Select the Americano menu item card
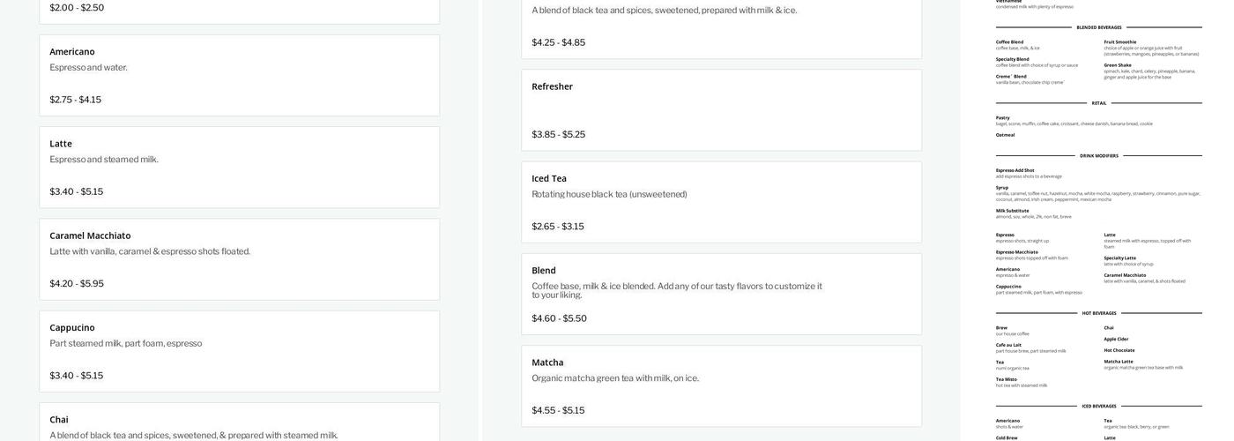The image size is (1234, 441). [239, 75]
